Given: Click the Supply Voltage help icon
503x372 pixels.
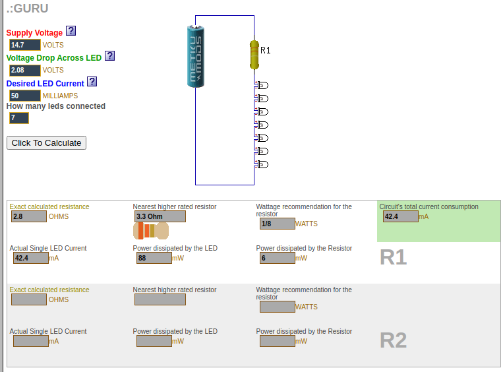Looking at the screenshot, I should pyautogui.click(x=71, y=31).
